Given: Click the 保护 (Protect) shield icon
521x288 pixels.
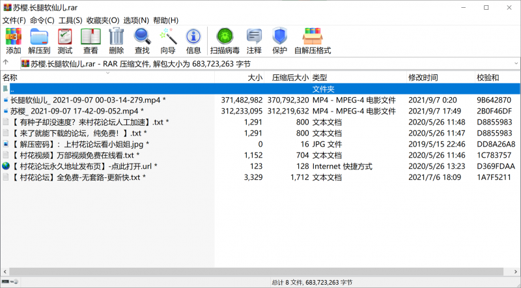Looking at the screenshot, I should [x=279, y=40].
